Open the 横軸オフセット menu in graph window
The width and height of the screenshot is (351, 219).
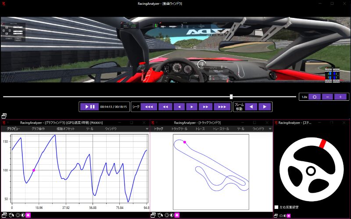pos(65,129)
